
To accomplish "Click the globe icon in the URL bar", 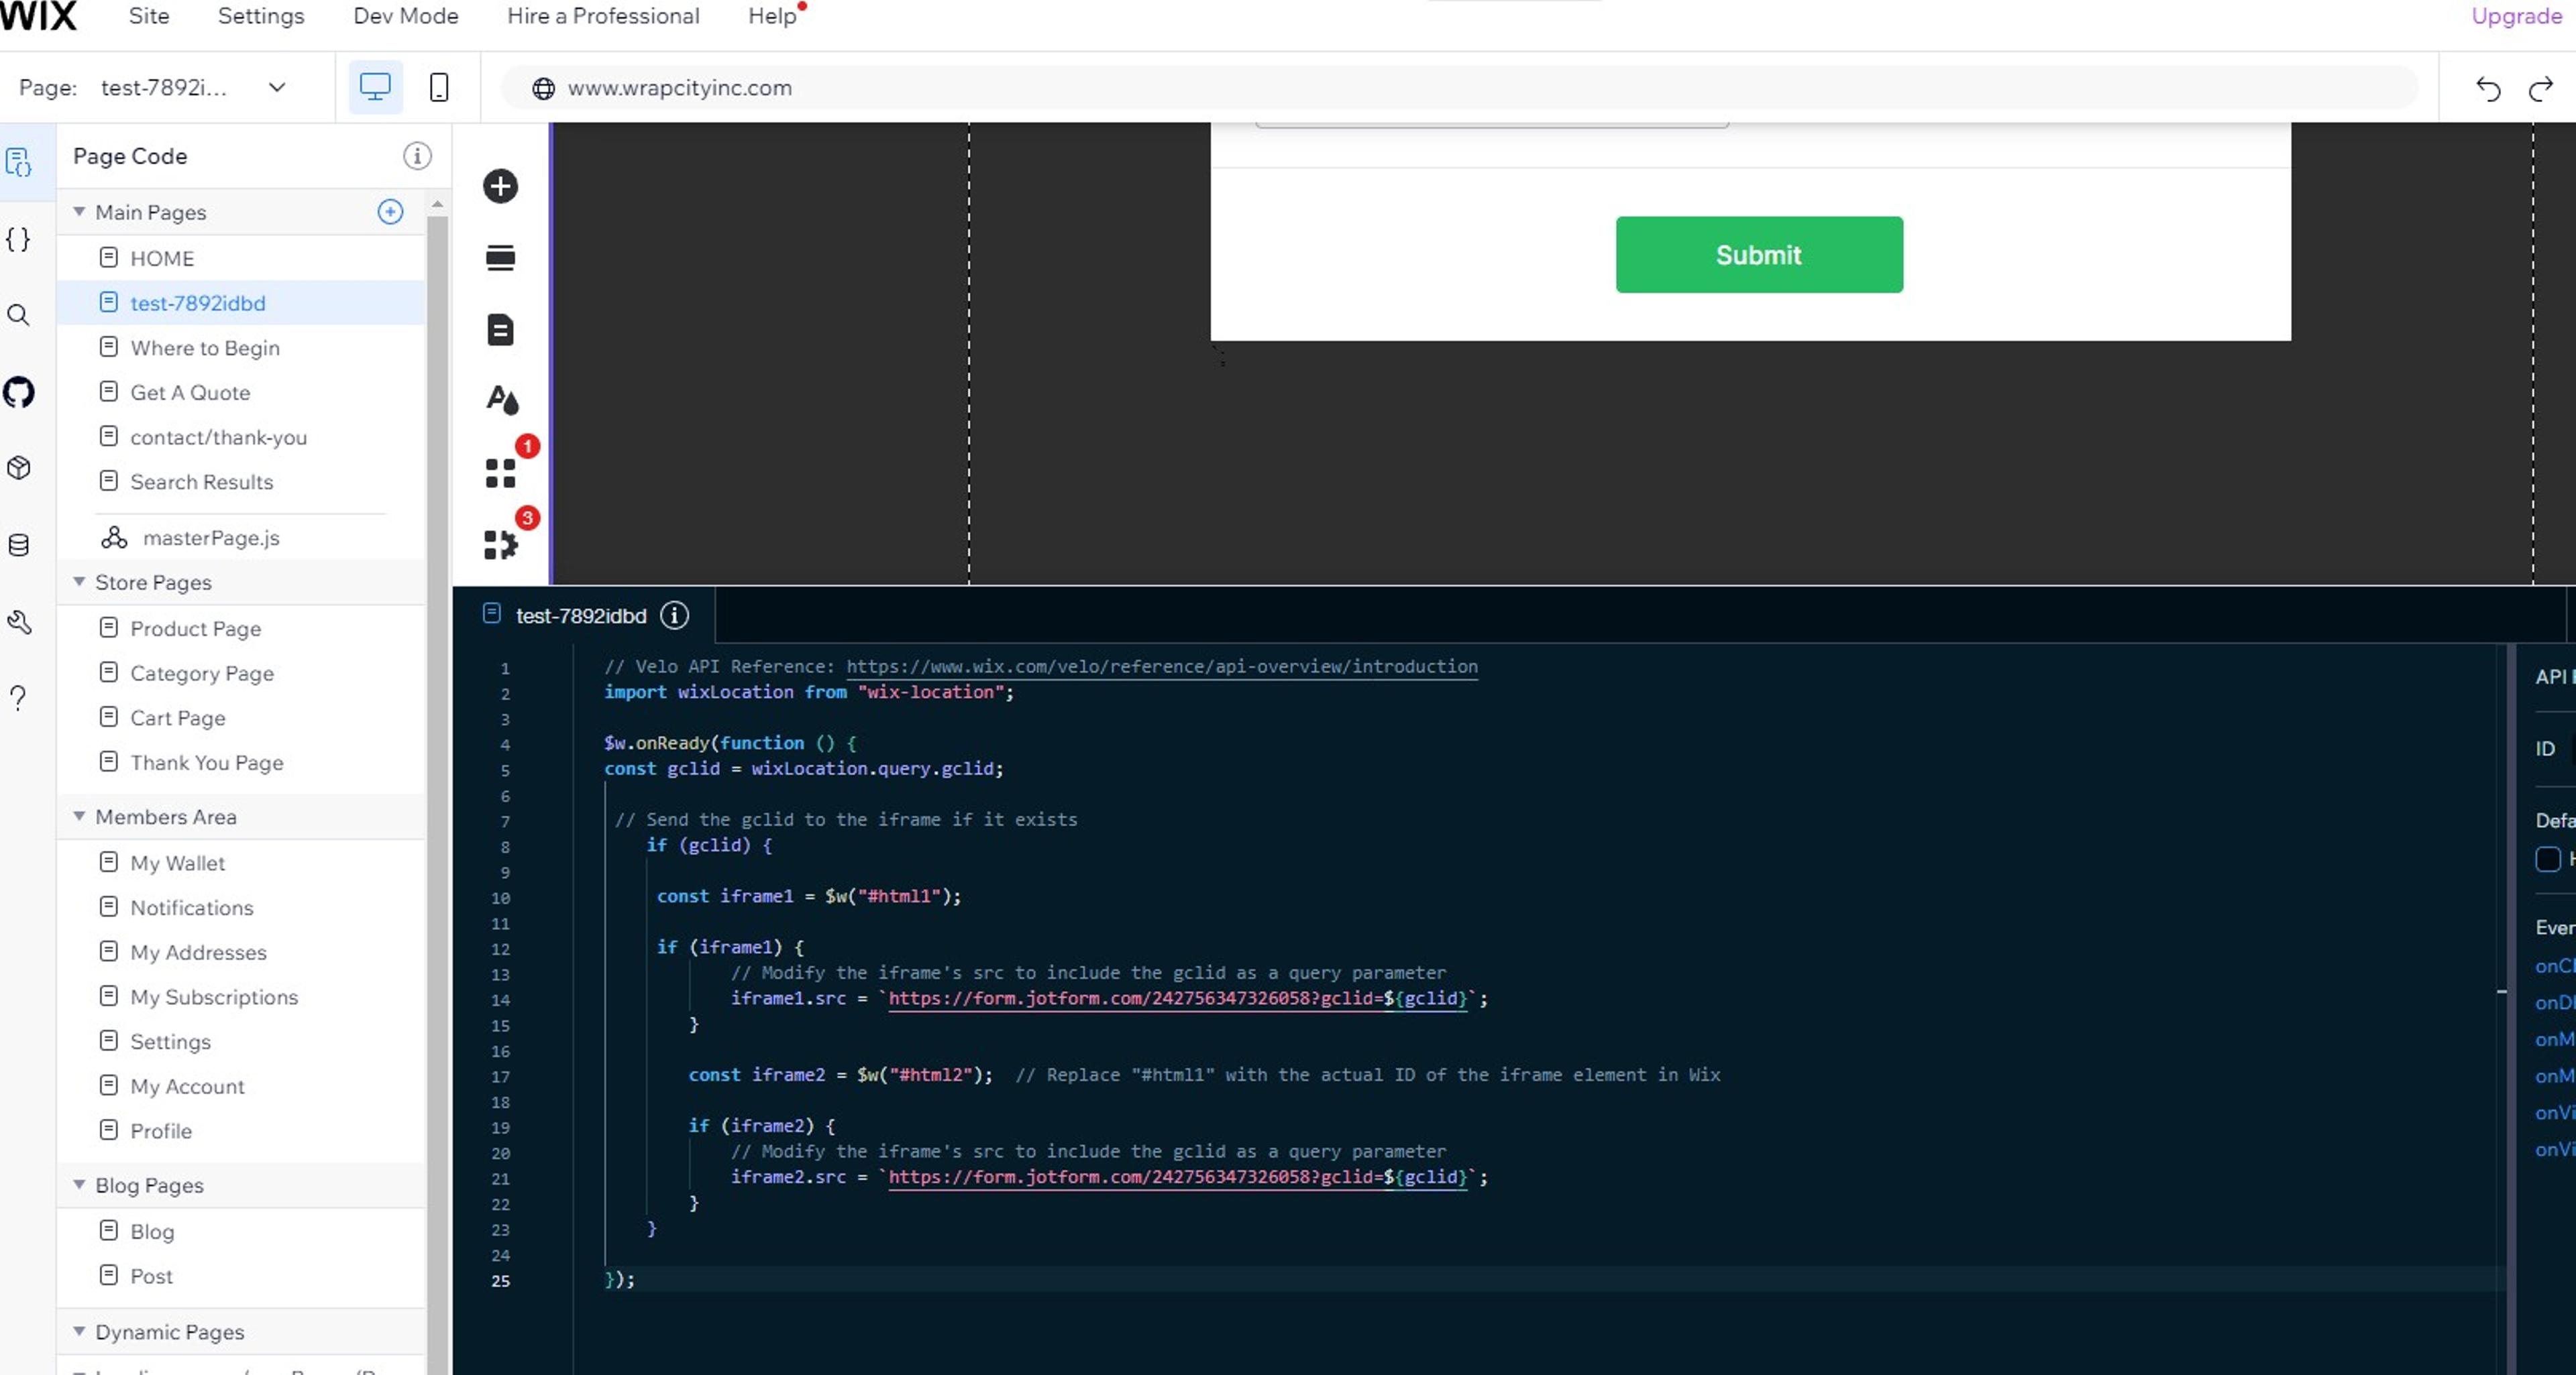I will pyautogui.click(x=543, y=89).
